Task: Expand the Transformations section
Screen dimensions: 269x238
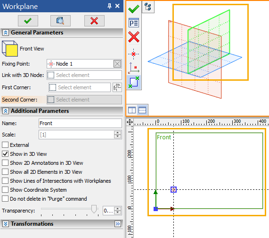Action: pos(6,224)
